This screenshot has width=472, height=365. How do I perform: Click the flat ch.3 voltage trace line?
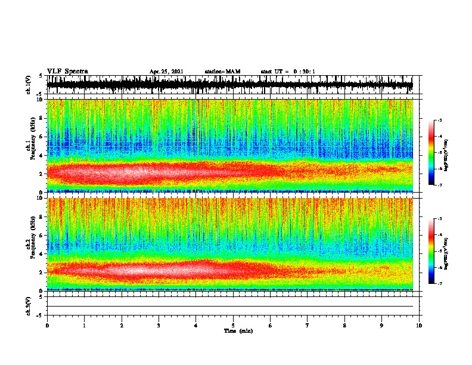coord(229,307)
